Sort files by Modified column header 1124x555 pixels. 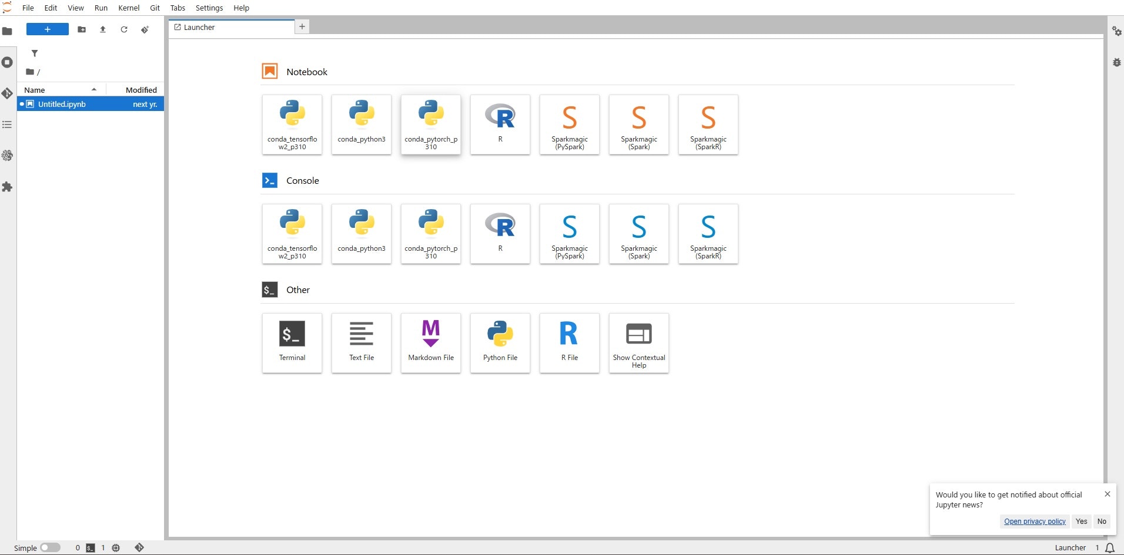coord(136,90)
